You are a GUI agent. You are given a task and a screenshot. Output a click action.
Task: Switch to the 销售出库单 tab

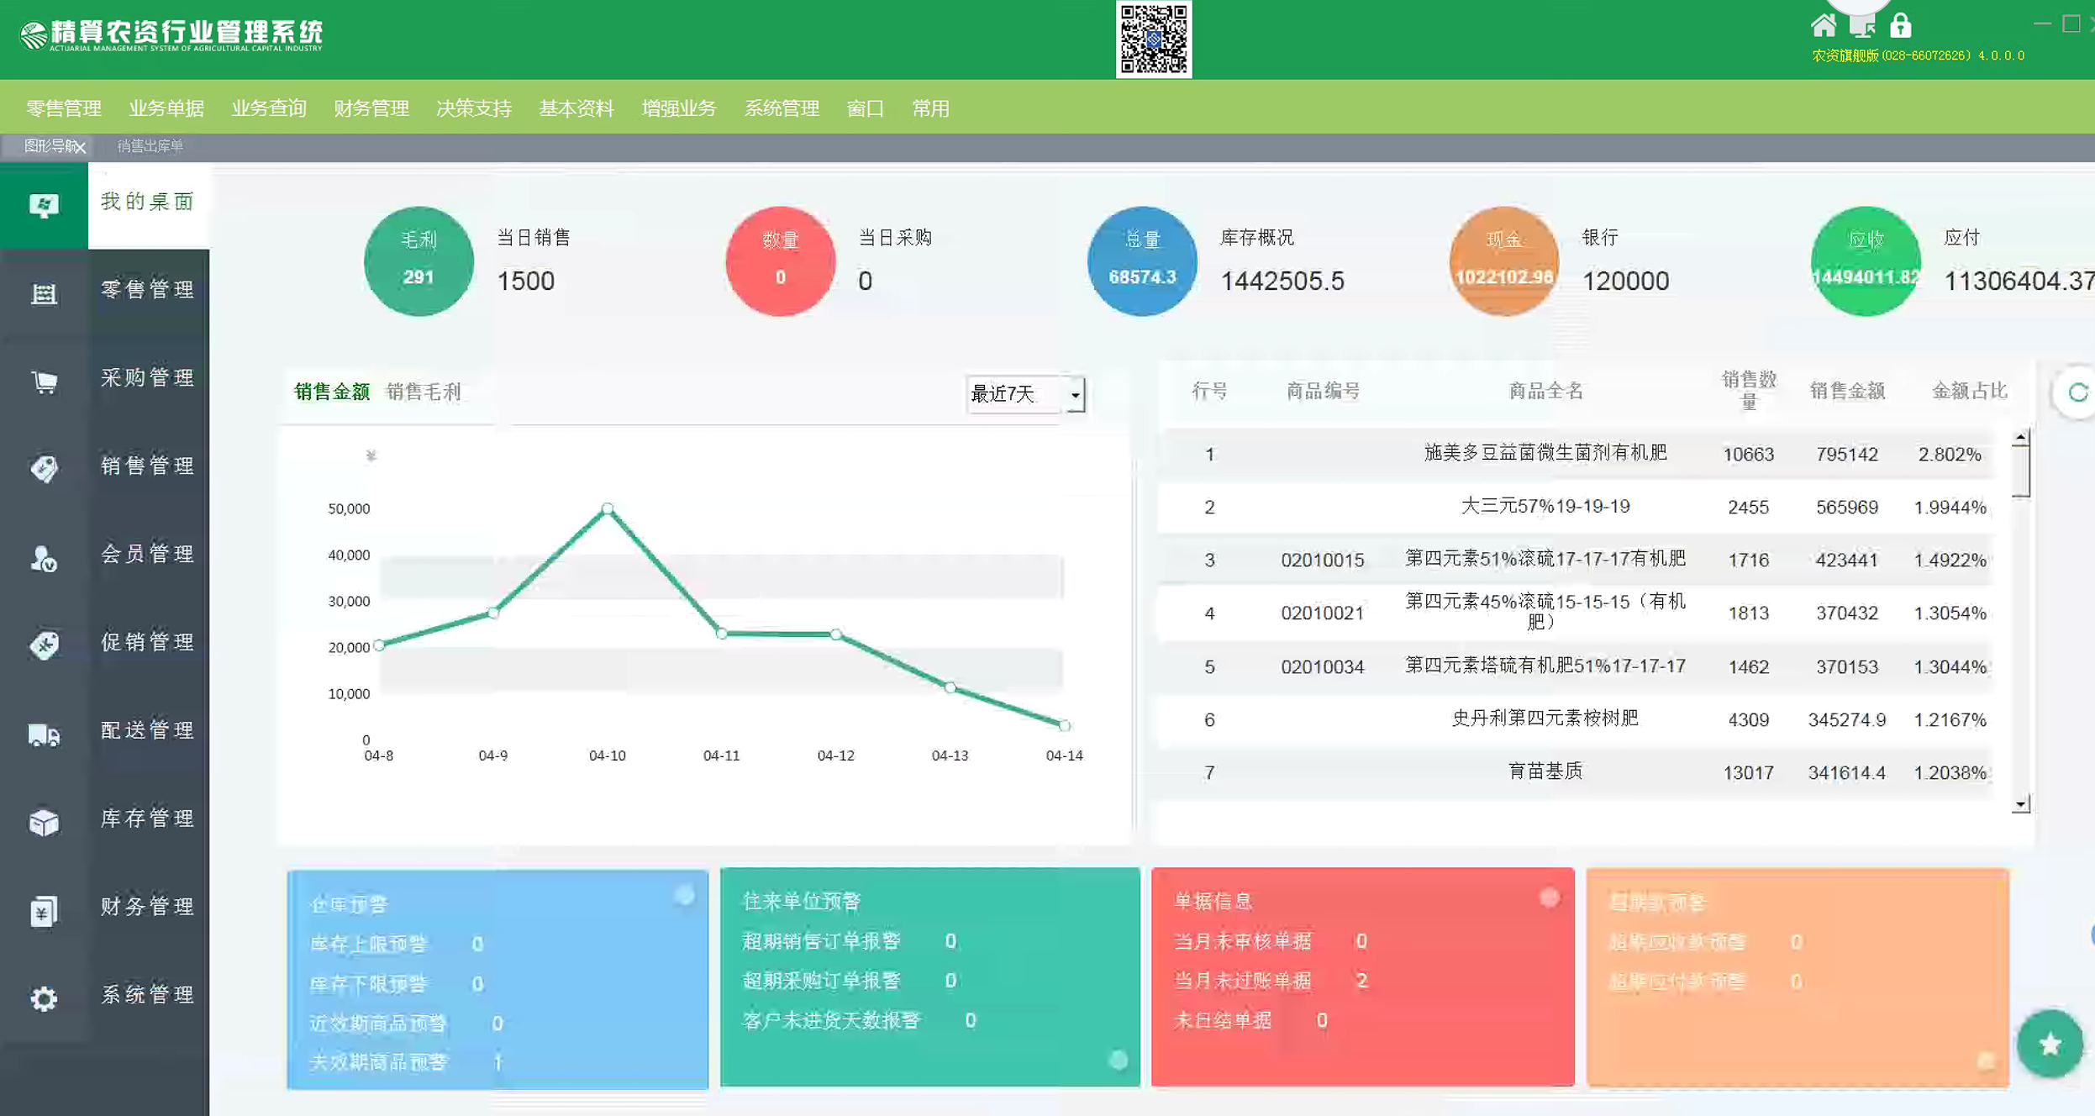[x=150, y=146]
